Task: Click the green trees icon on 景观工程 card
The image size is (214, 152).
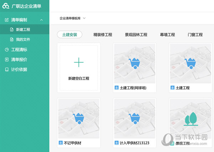Action: coord(191,119)
